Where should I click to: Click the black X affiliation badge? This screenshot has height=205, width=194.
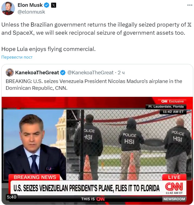[54, 5]
